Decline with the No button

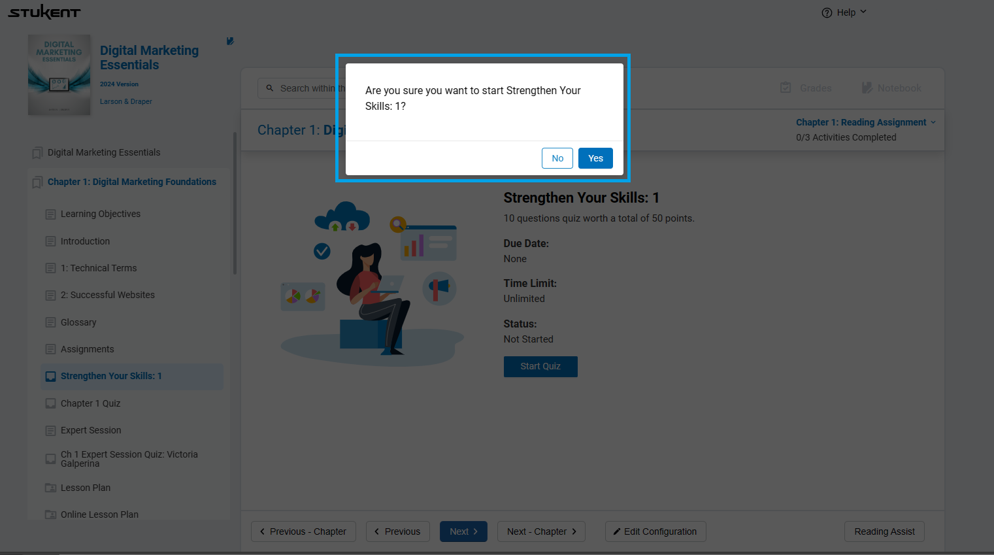[x=557, y=158]
